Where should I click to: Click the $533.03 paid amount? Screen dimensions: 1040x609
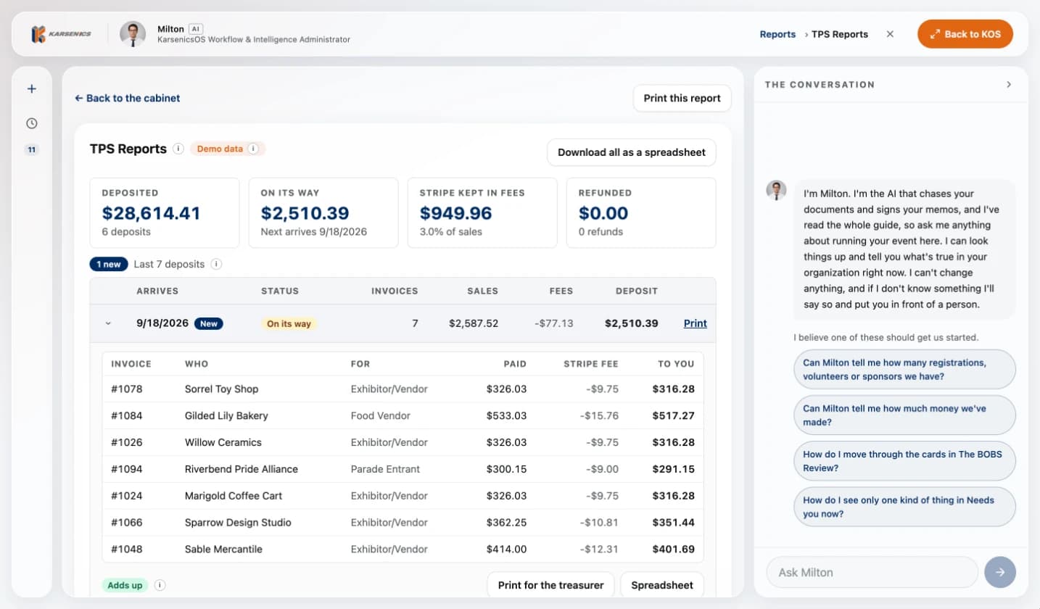coord(507,415)
